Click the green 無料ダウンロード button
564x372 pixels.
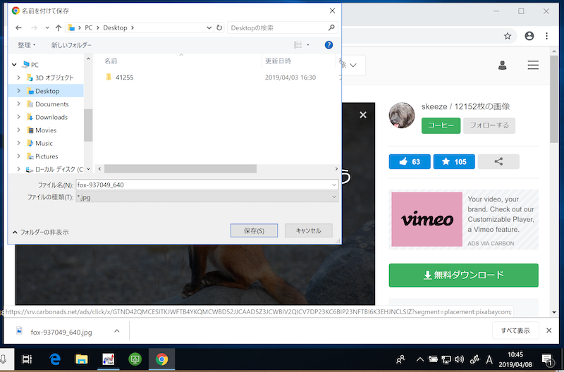pos(463,275)
